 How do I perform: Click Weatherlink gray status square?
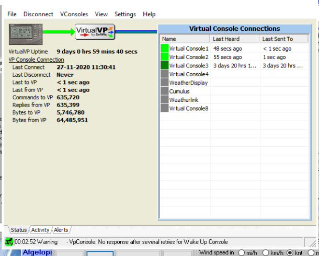point(164,100)
